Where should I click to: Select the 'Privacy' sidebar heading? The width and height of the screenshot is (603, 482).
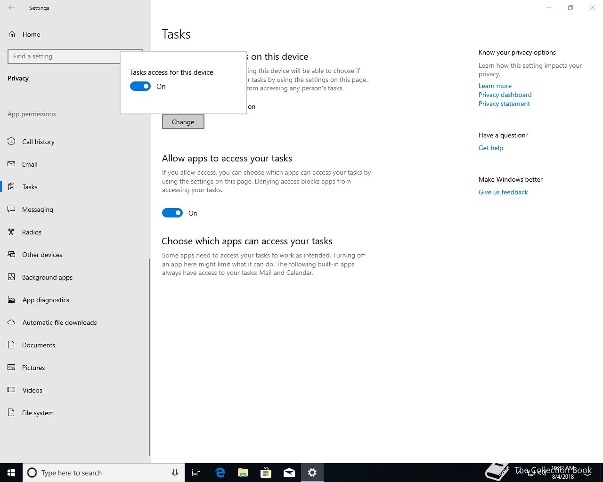tap(18, 78)
